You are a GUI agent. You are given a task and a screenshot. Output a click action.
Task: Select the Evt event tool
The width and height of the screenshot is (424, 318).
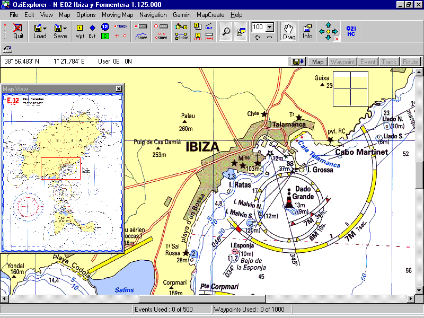pyautogui.click(x=92, y=31)
